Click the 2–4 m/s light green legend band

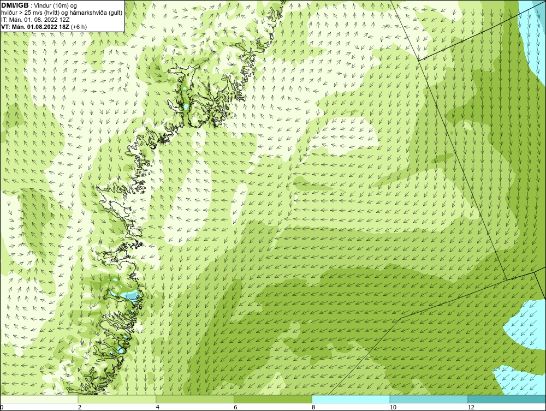(x=117, y=399)
